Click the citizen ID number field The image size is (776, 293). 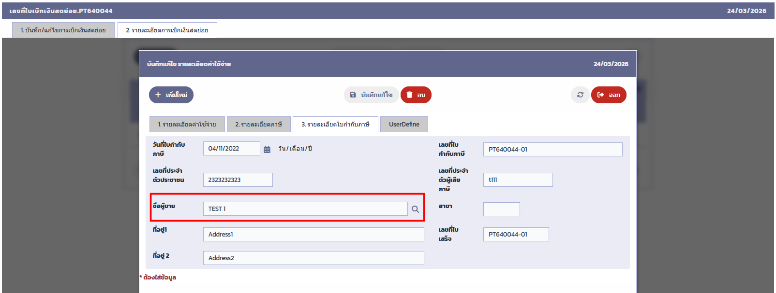point(238,180)
